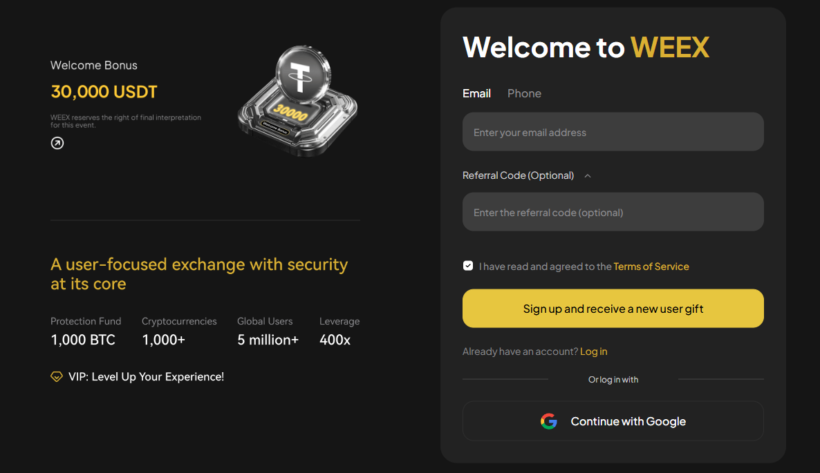Select the Email tab
Viewport: 820px width, 473px height.
tap(476, 93)
